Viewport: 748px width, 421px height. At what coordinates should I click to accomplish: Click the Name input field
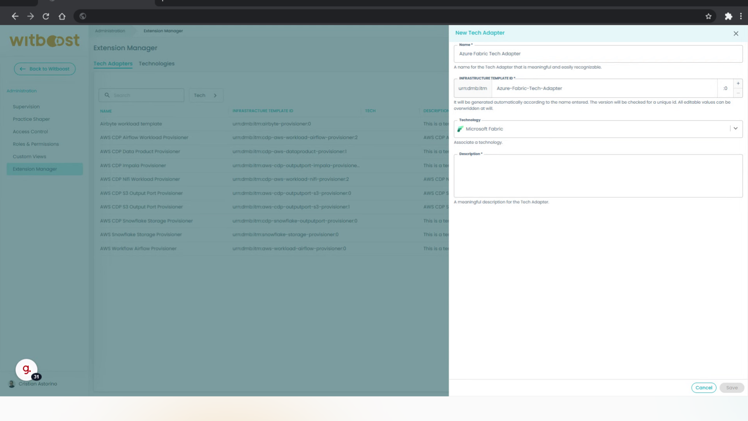click(598, 54)
